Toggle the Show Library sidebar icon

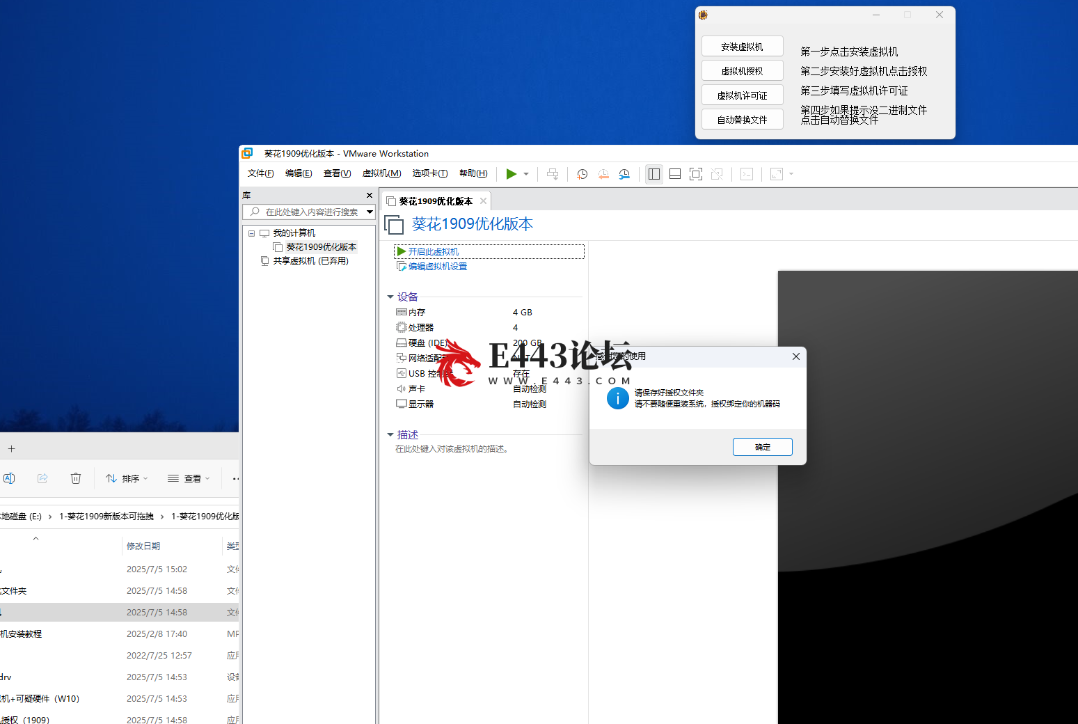pos(654,174)
